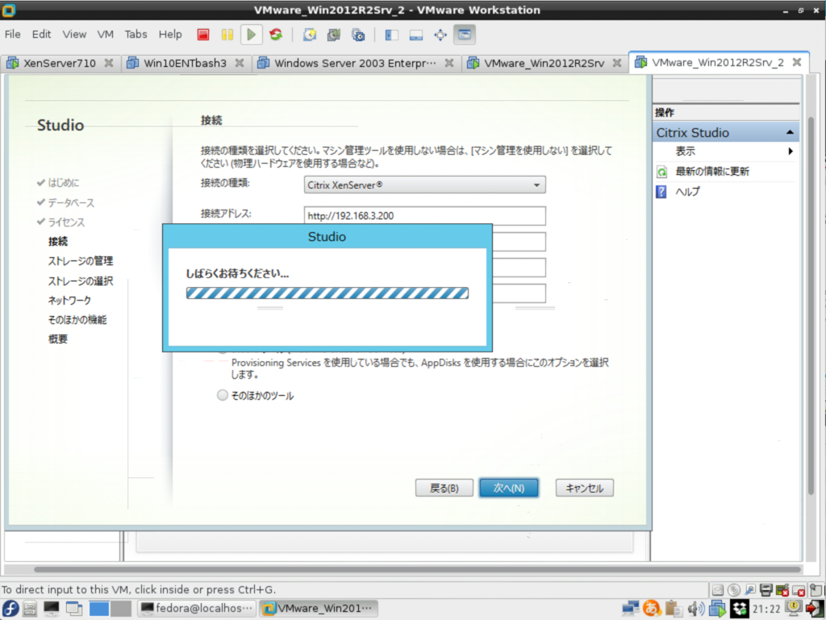Click the 次へ(N) next button

click(x=509, y=488)
